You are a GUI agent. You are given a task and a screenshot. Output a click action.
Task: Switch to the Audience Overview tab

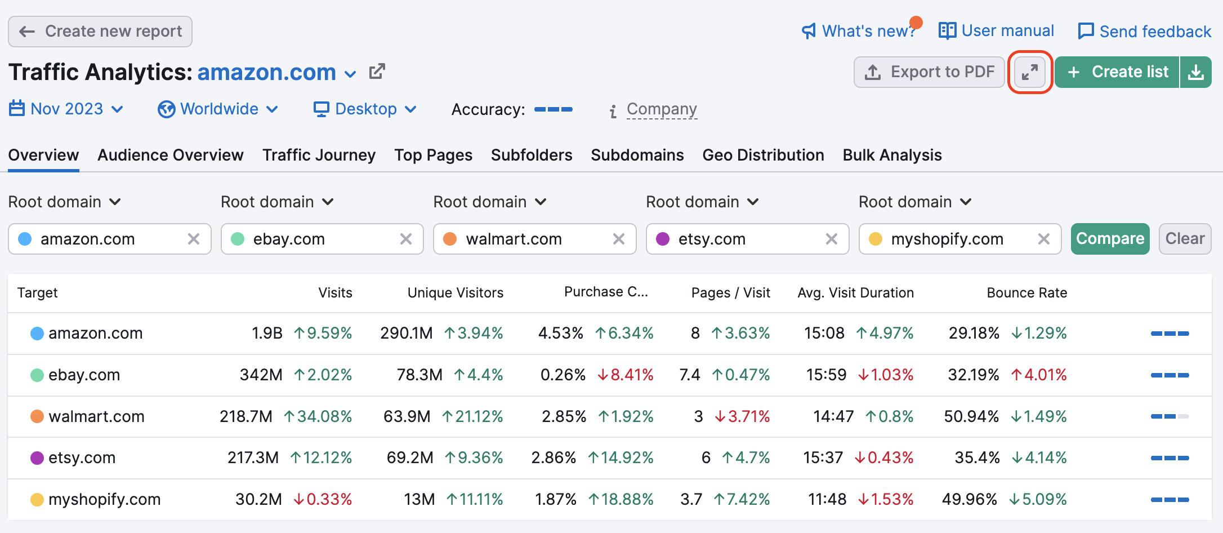pyautogui.click(x=171, y=155)
